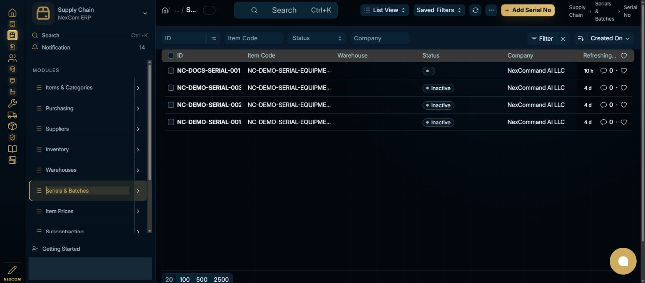Click the refresh list icon

pyautogui.click(x=475, y=10)
